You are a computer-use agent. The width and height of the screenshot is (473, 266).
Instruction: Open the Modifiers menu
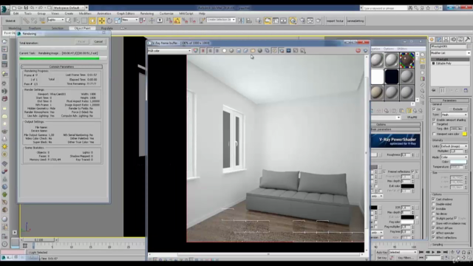[85, 13]
